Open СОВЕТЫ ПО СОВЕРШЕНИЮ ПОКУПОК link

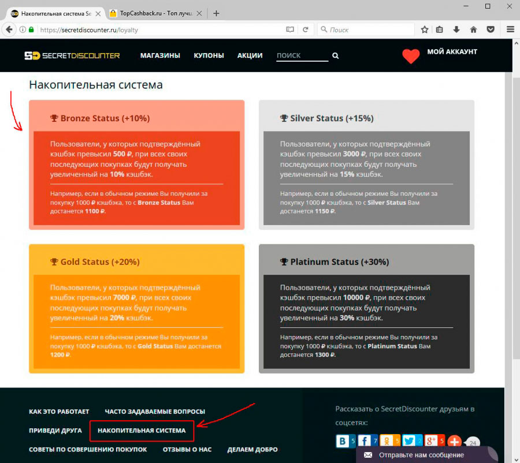click(x=88, y=450)
